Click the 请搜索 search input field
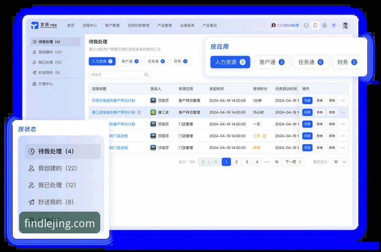381x252 pixels. click(119, 75)
